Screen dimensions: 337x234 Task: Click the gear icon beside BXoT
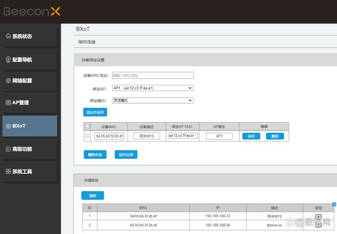point(8,126)
